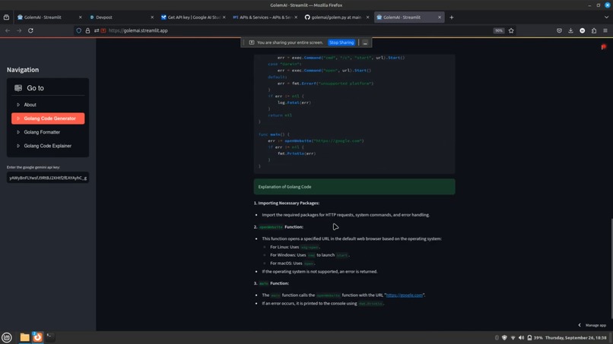The image size is (613, 344).
Task: Open the Firefox downloads panel
Action: 570,30
